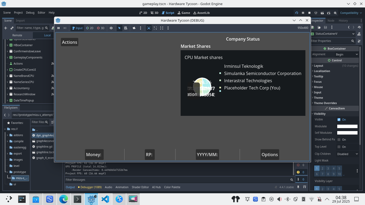Toggle the Visible On checkbox
Image resolution: width=365 pixels, height=205 pixels.
coord(339,120)
